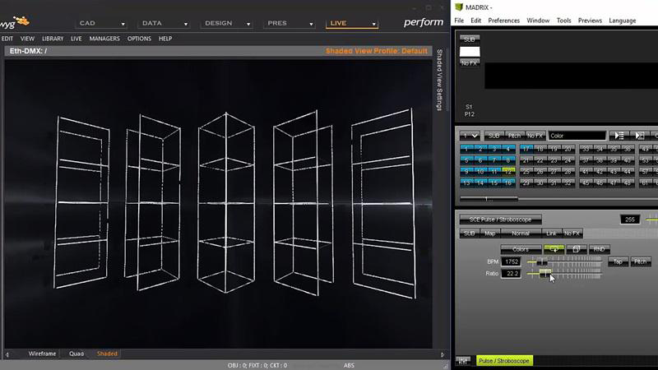
Task: Open the LIVE menu in the menu bar
Action: [x=76, y=39]
